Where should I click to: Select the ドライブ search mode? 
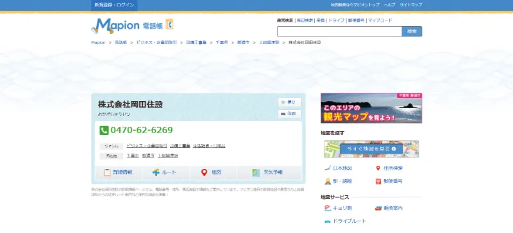pos(336,20)
